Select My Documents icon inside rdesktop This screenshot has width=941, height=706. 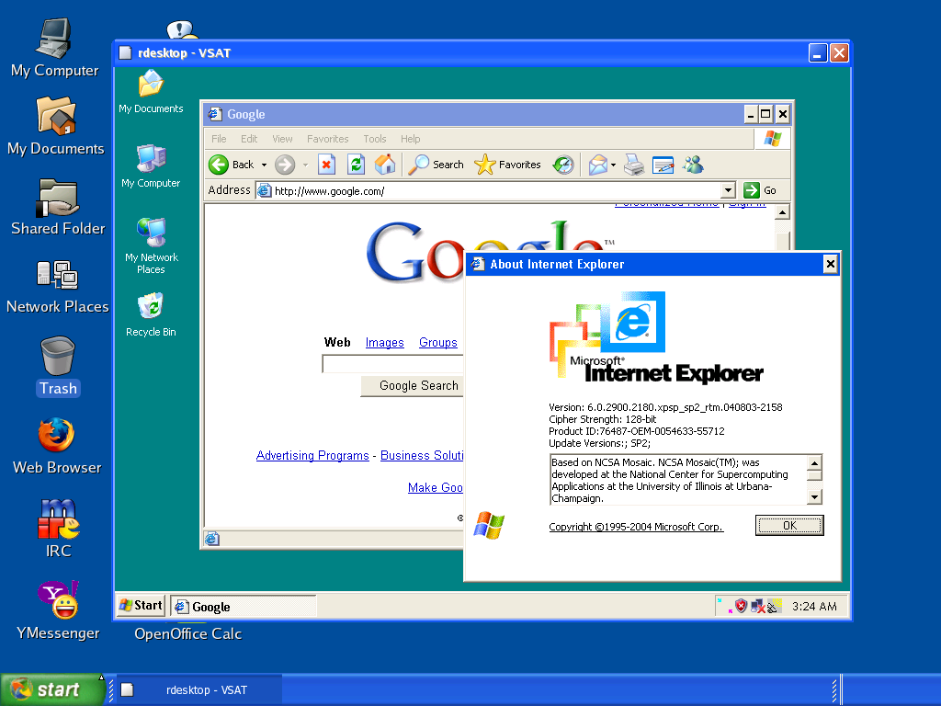[151, 91]
